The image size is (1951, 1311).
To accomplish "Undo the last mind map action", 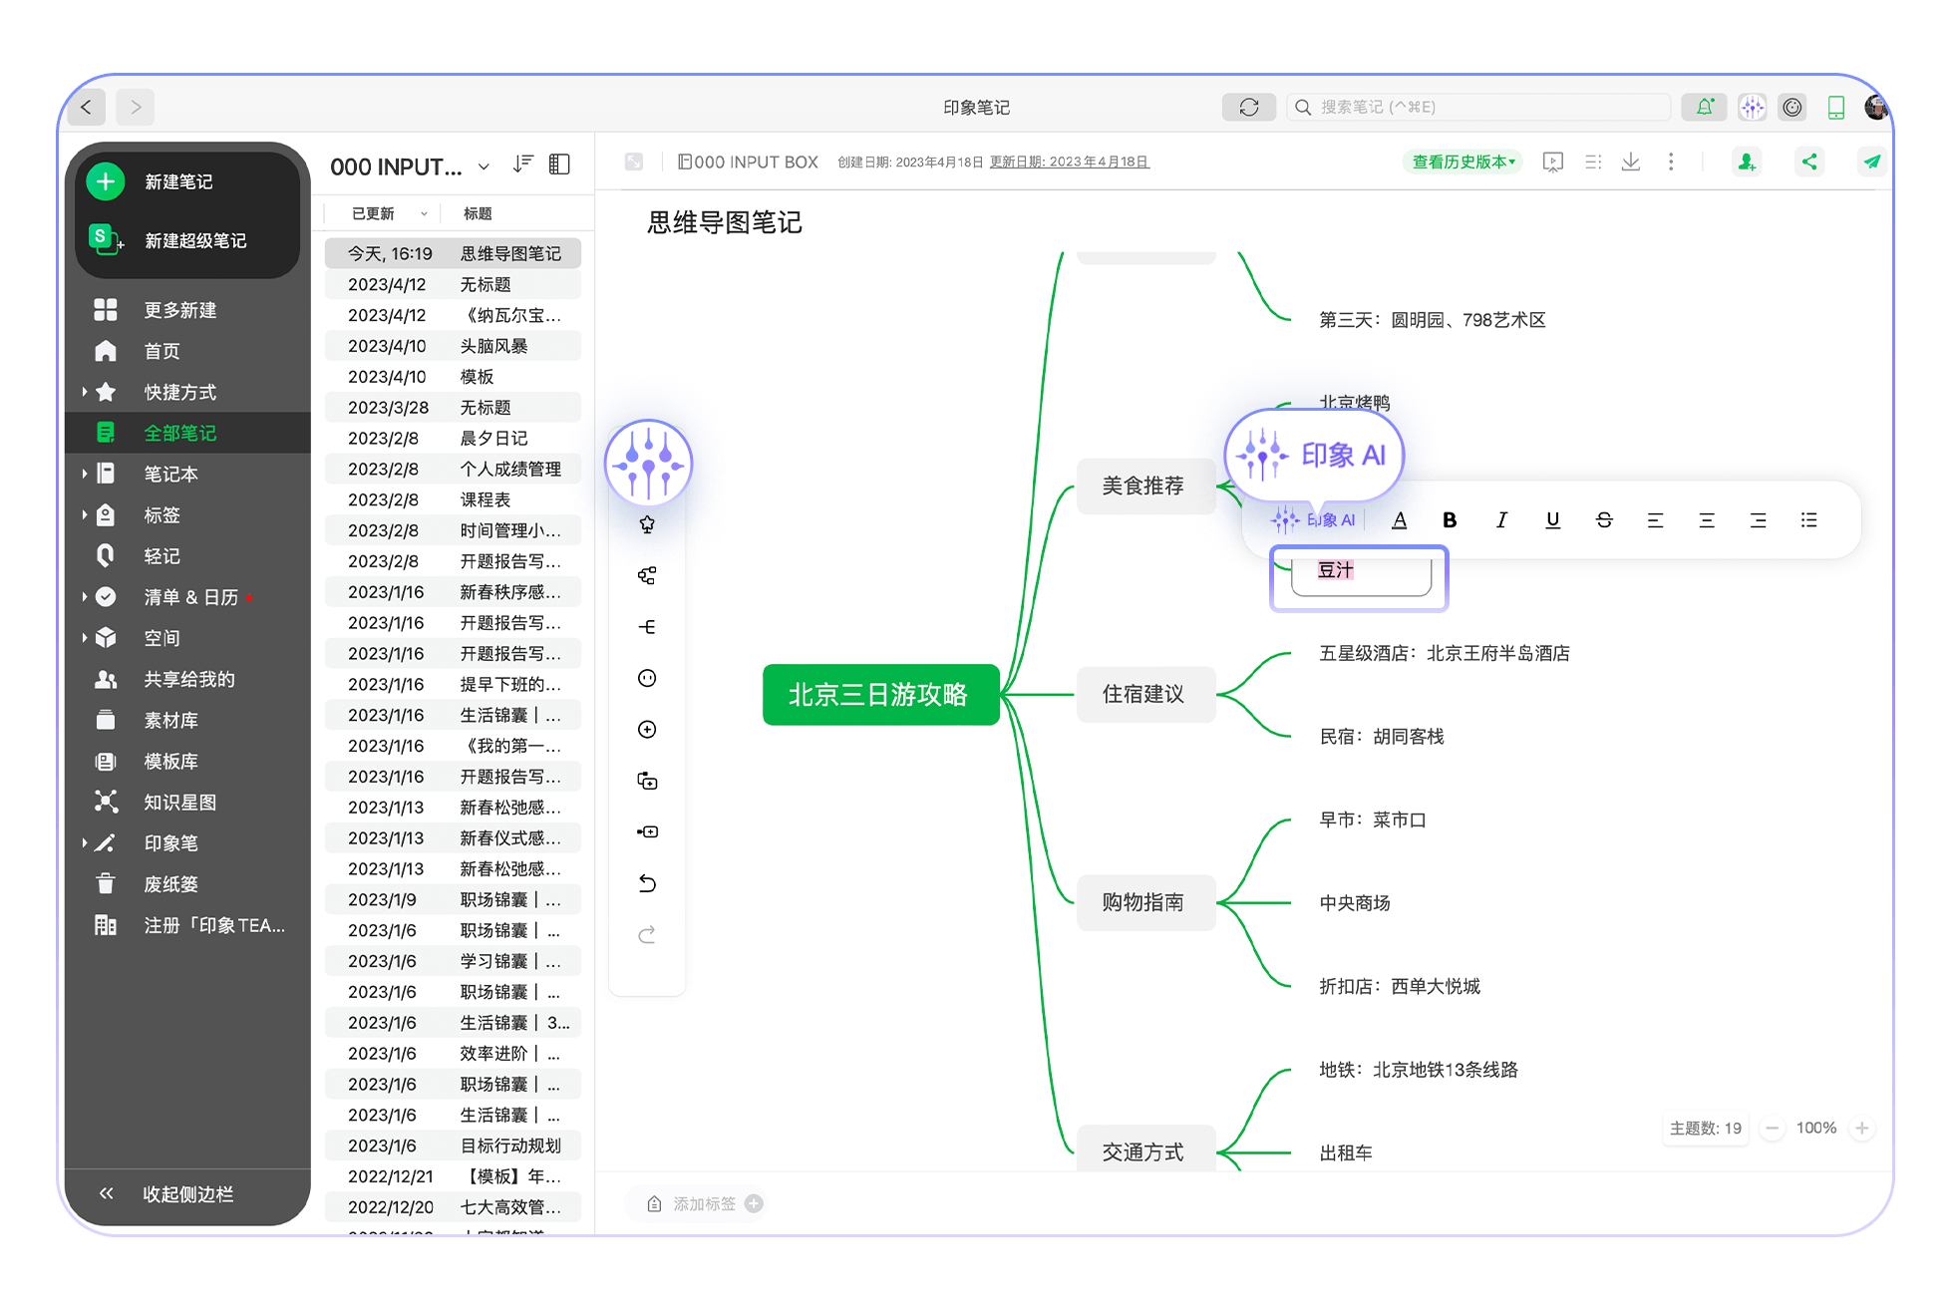I will 647,883.
